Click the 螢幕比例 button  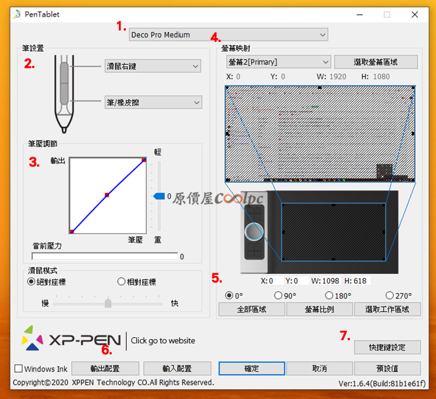[x=319, y=309]
